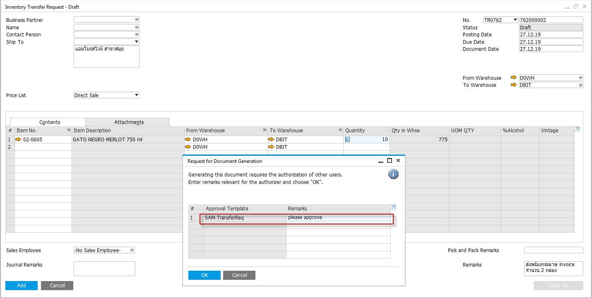Click row 1 To Warehouse DBIT link arrow
This screenshot has width=592, height=298.
coord(272,140)
